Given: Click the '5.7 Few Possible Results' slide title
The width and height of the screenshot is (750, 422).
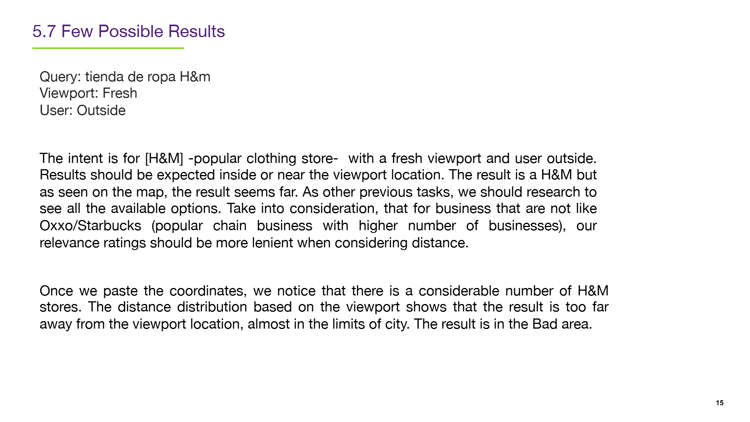Looking at the screenshot, I should pos(129,31).
